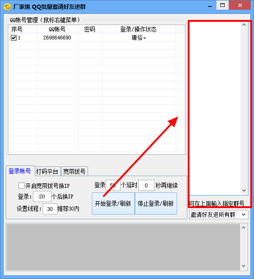Select account 2698646690 in the list
The image size is (254, 279).
click(x=57, y=38)
